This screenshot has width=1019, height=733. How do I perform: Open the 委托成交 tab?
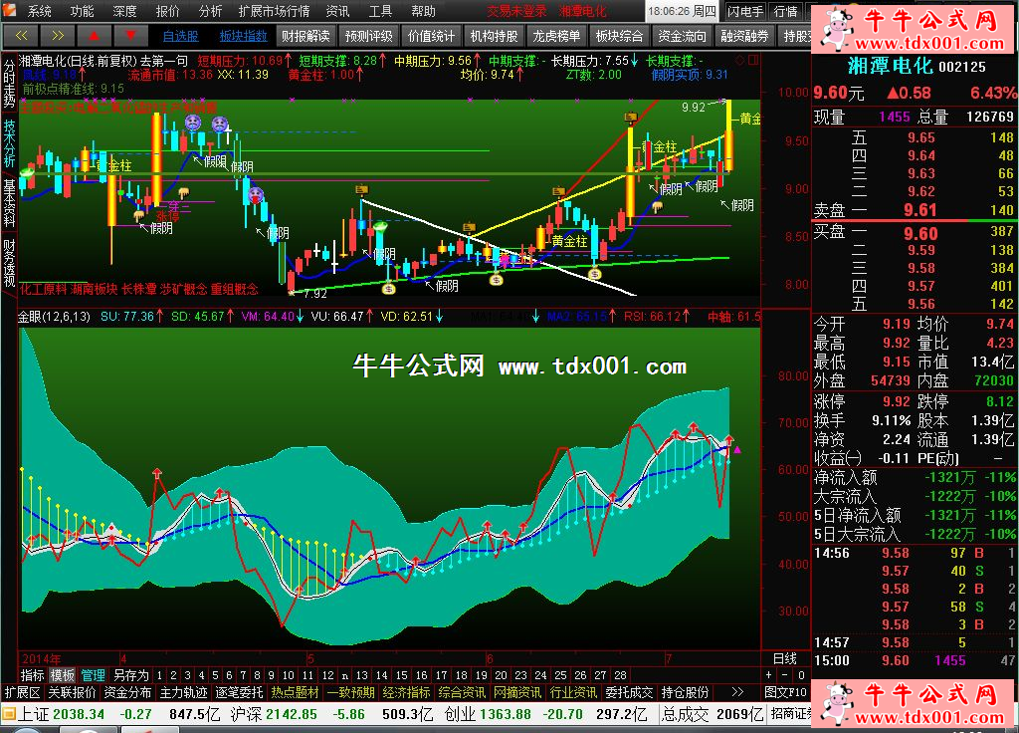[629, 692]
